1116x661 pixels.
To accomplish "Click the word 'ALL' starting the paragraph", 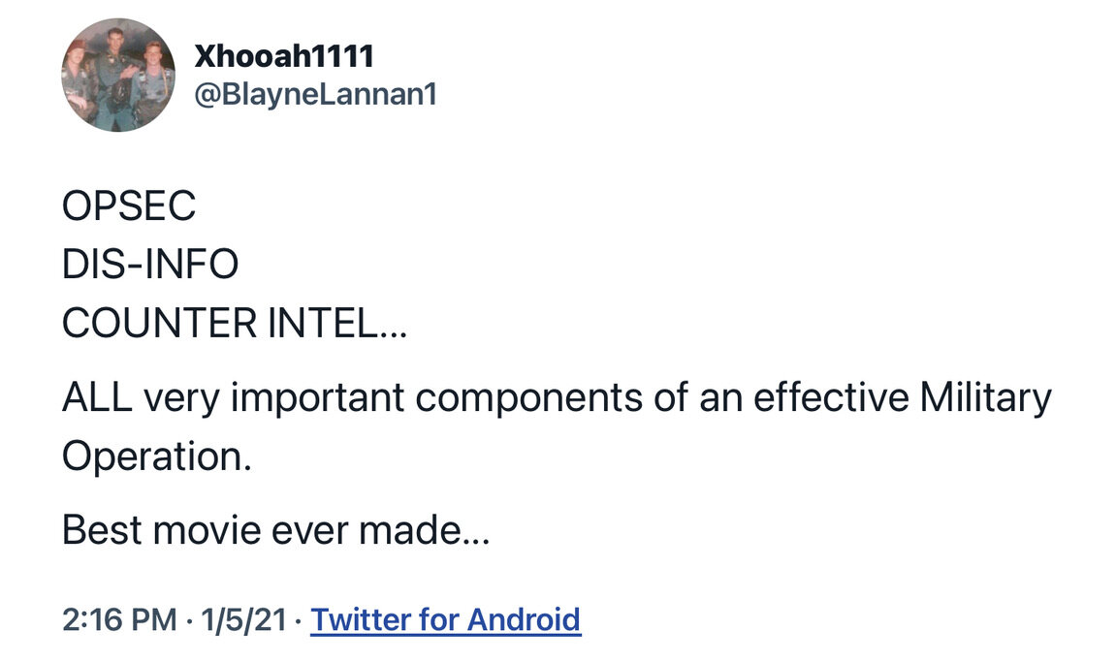I will pos(98,397).
